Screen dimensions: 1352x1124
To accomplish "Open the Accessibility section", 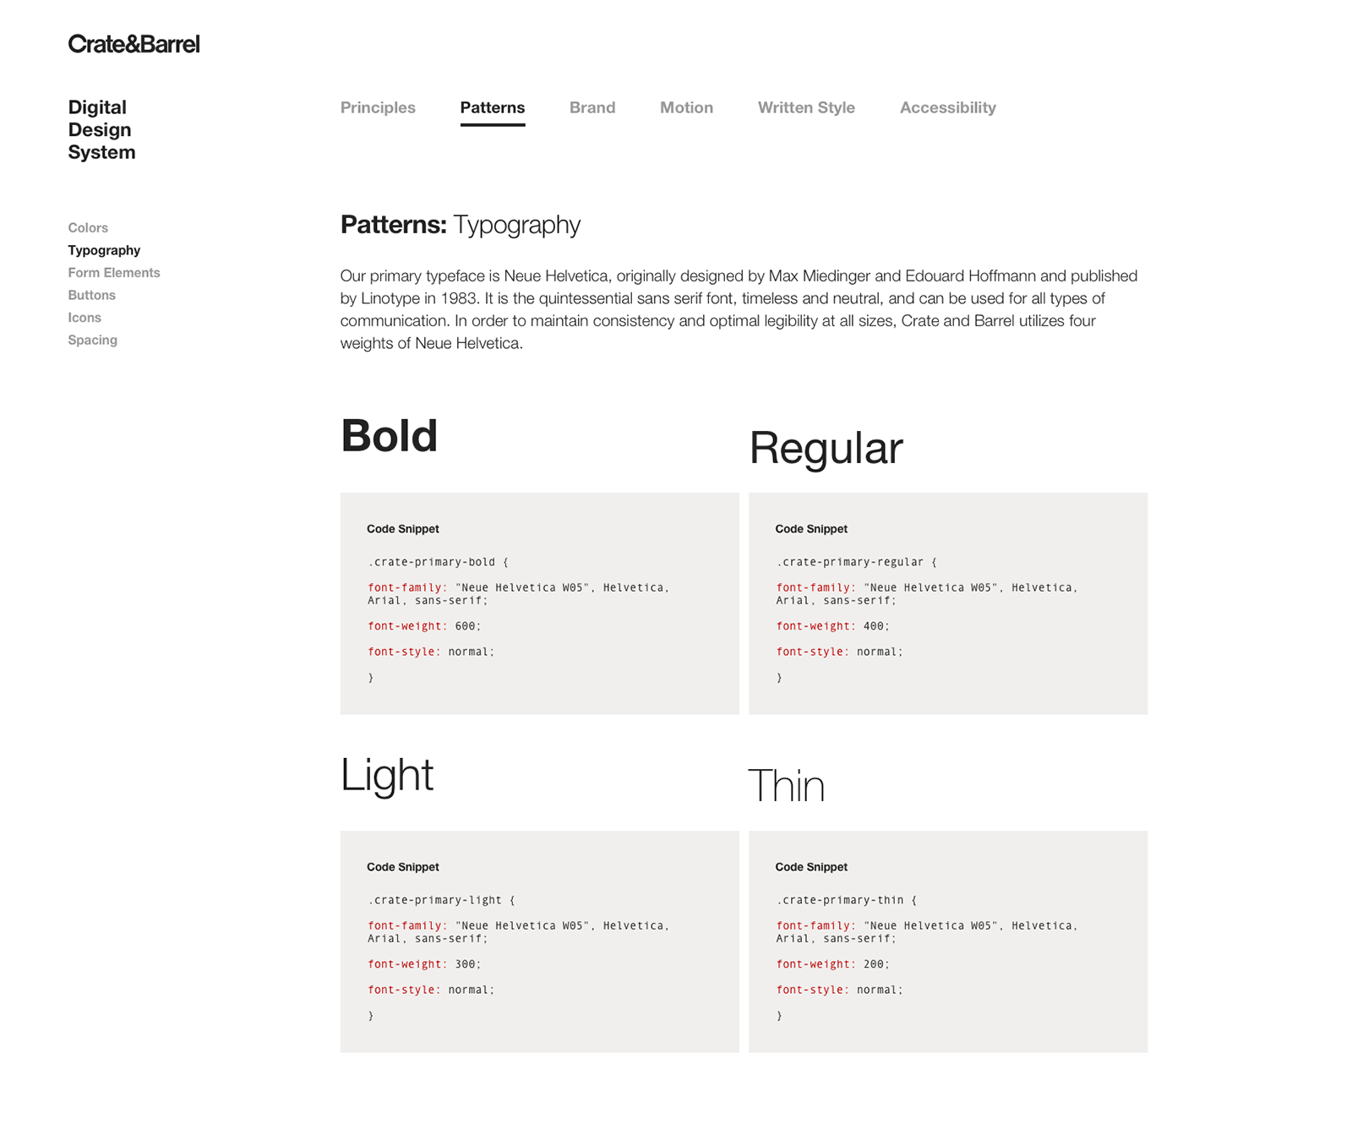I will tap(947, 107).
